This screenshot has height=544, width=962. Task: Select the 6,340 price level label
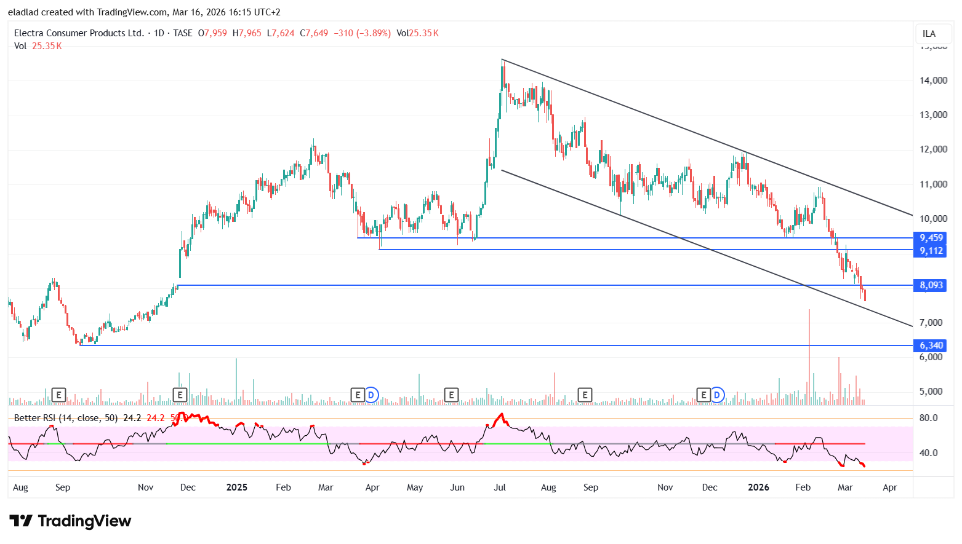pos(931,345)
